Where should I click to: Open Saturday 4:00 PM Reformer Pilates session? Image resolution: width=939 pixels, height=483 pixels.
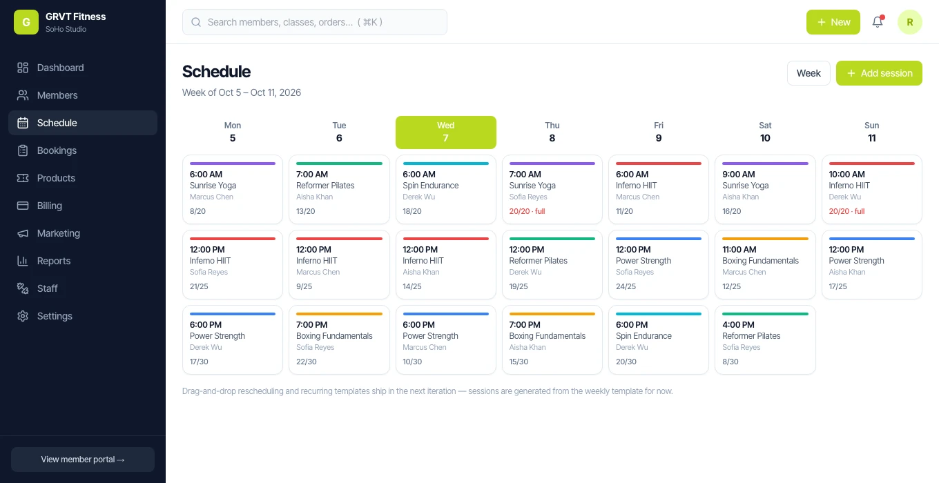(765, 340)
